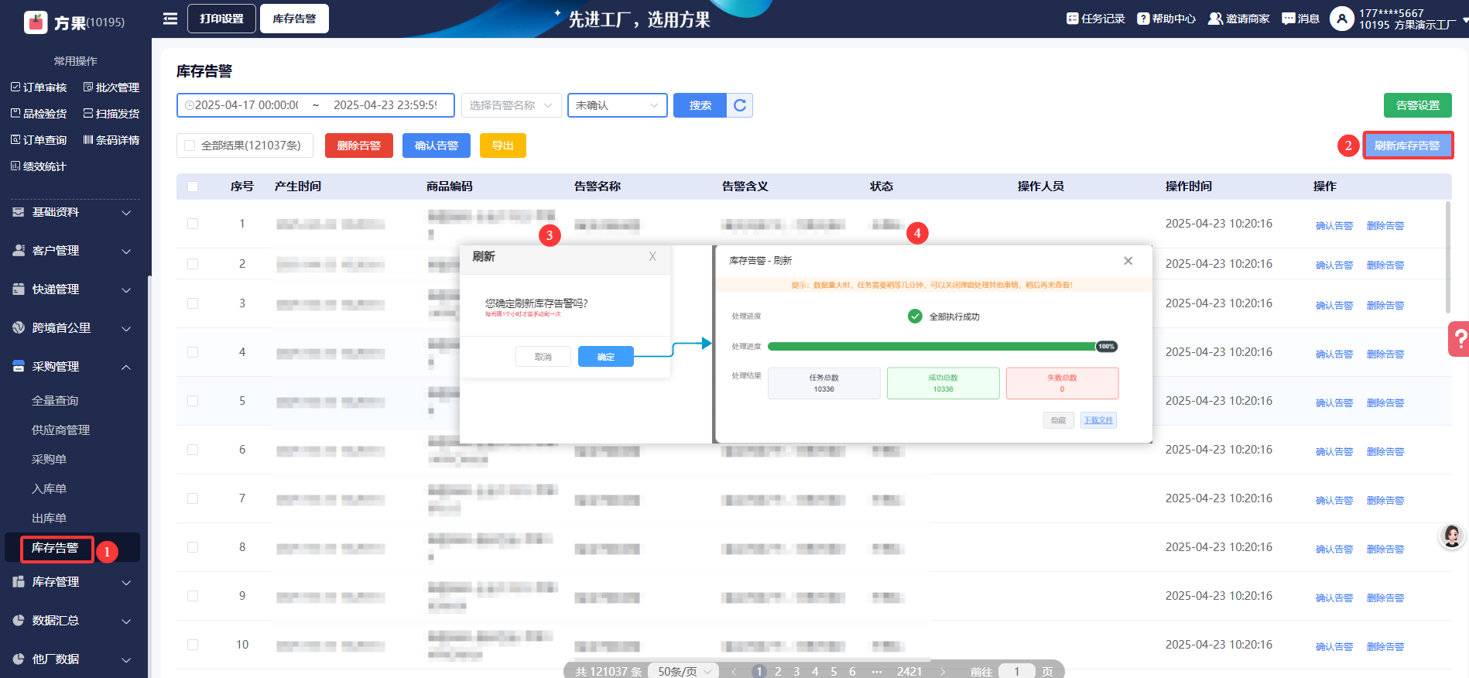Click the user avatar icon
This screenshot has height=678, width=1469.
tap(1341, 19)
